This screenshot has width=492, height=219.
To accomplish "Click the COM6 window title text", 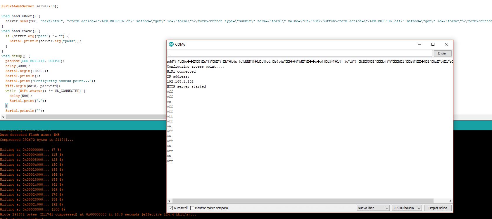I will (x=180, y=44).
